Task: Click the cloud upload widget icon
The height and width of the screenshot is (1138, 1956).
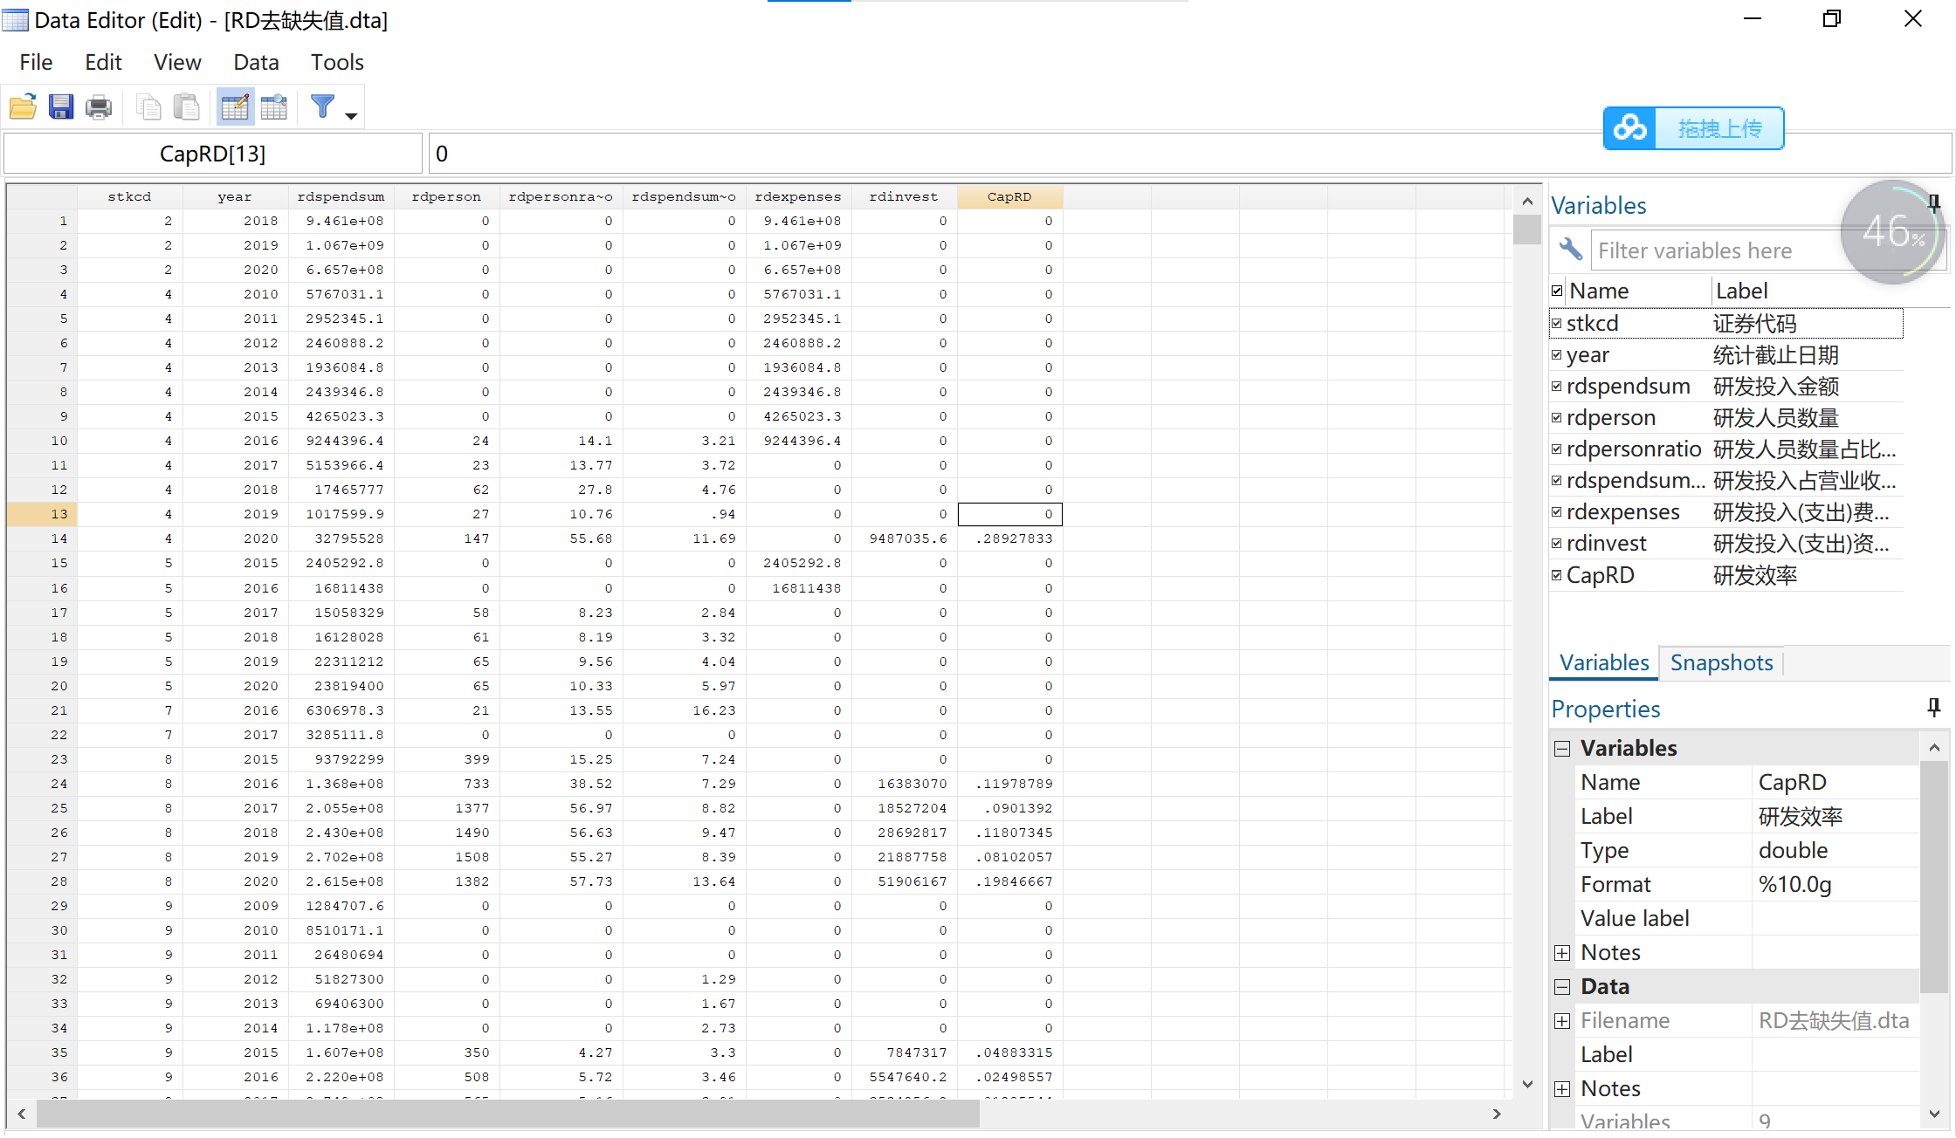Action: (x=1630, y=128)
